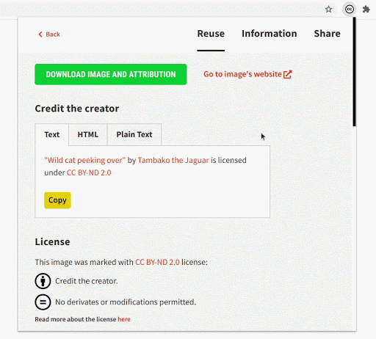Click the no-derivatives equals icon
The width and height of the screenshot is (376, 339).
pyautogui.click(x=43, y=302)
